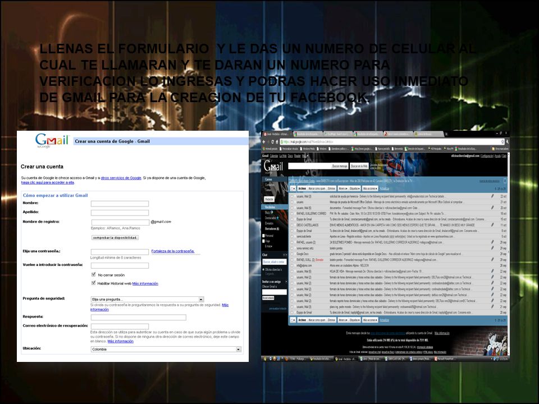539x404 pixels.
Task: Toggle the No cerrar sesión checkbox
Action: click(93, 274)
